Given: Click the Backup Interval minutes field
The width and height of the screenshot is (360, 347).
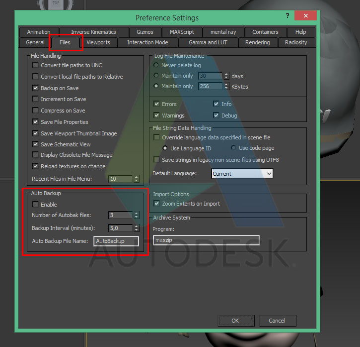Looking at the screenshot, I should (121, 228).
